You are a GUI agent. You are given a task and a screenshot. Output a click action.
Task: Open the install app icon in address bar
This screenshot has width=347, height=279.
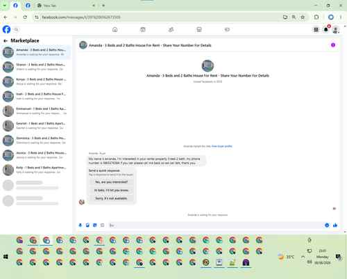(x=285, y=17)
